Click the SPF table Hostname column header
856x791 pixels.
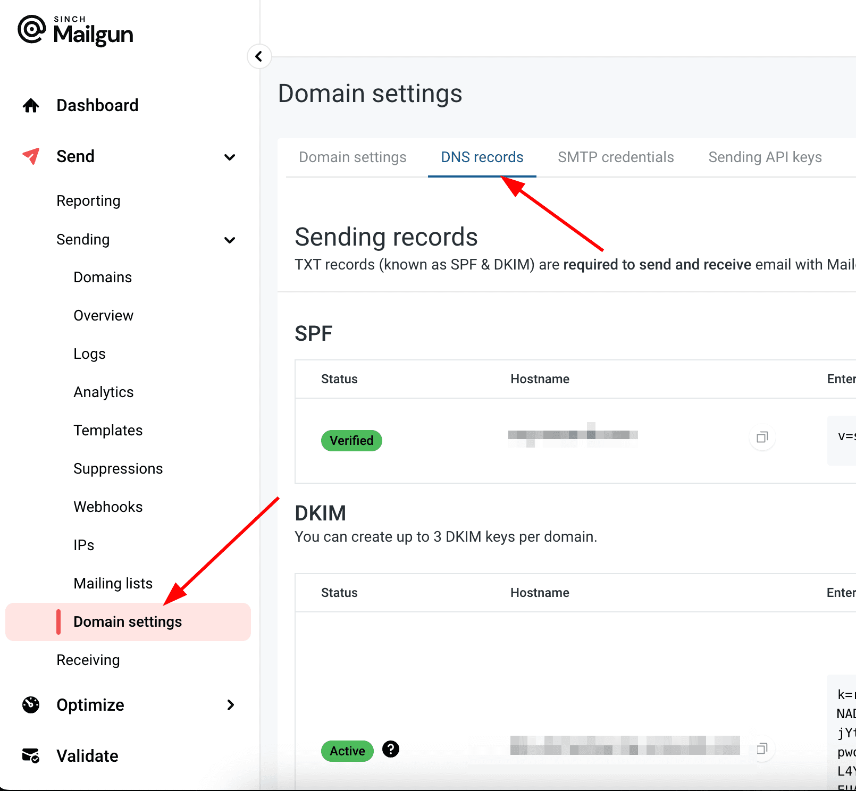(540, 379)
